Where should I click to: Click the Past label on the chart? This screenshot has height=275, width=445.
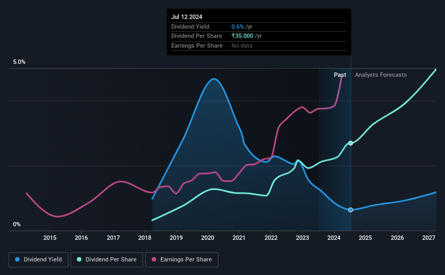click(340, 75)
